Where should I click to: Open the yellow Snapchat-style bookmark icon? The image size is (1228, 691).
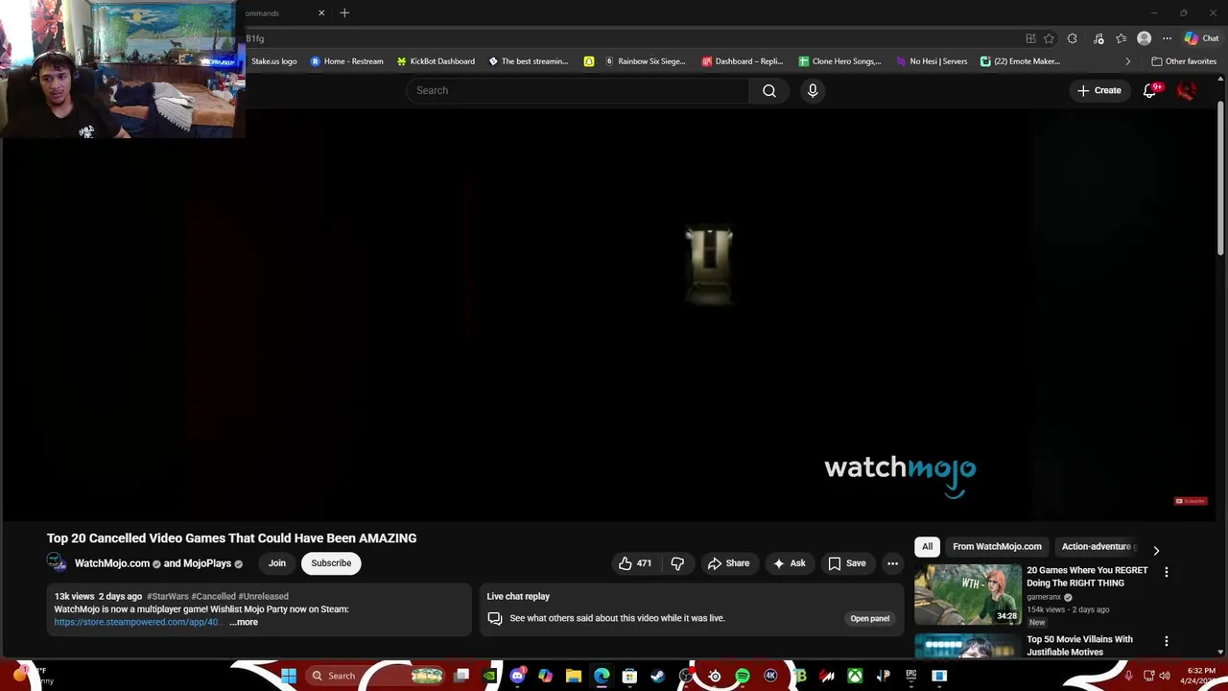tap(588, 61)
